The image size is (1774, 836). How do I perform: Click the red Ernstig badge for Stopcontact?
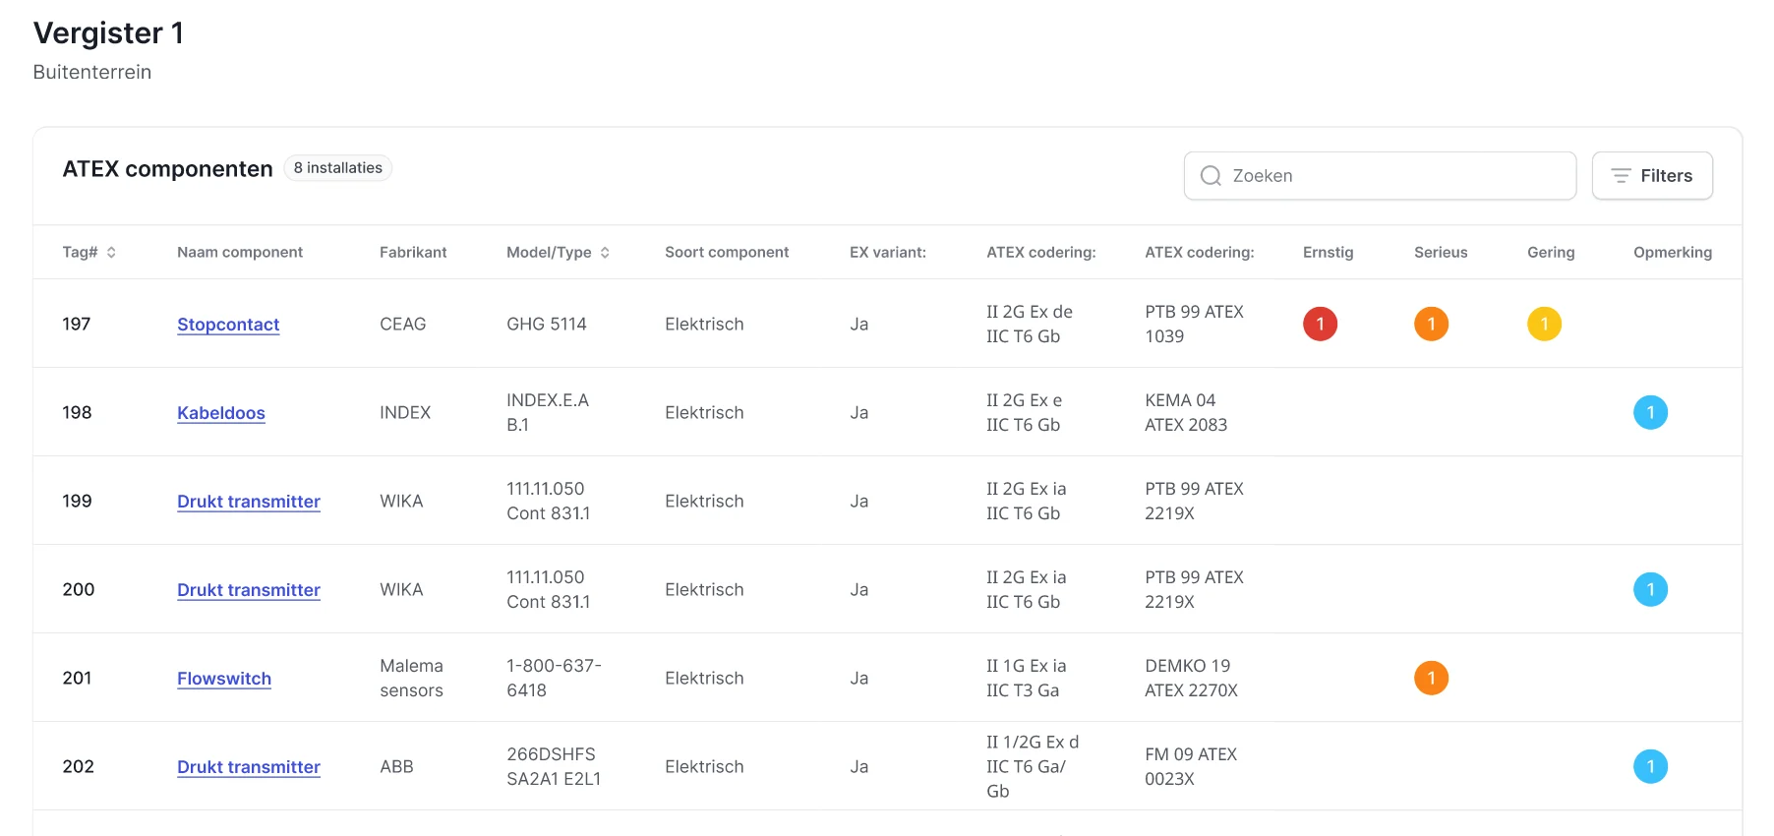pos(1320,324)
